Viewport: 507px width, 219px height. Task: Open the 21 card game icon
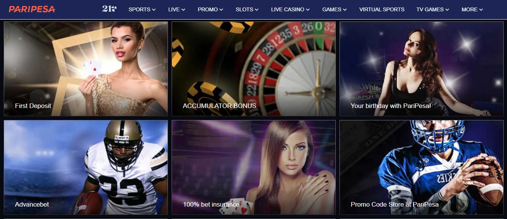pos(110,9)
